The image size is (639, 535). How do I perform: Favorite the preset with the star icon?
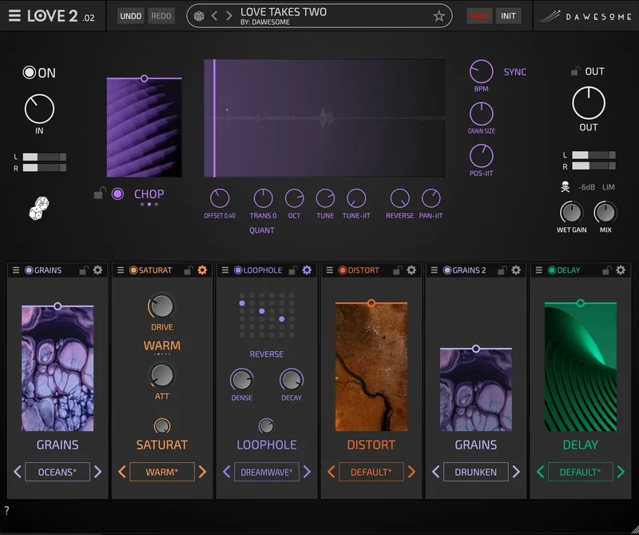point(439,16)
